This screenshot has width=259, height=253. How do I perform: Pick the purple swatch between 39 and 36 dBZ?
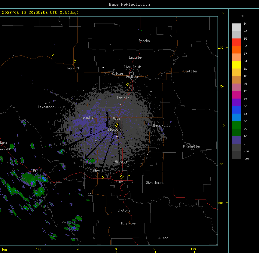click(x=236, y=102)
